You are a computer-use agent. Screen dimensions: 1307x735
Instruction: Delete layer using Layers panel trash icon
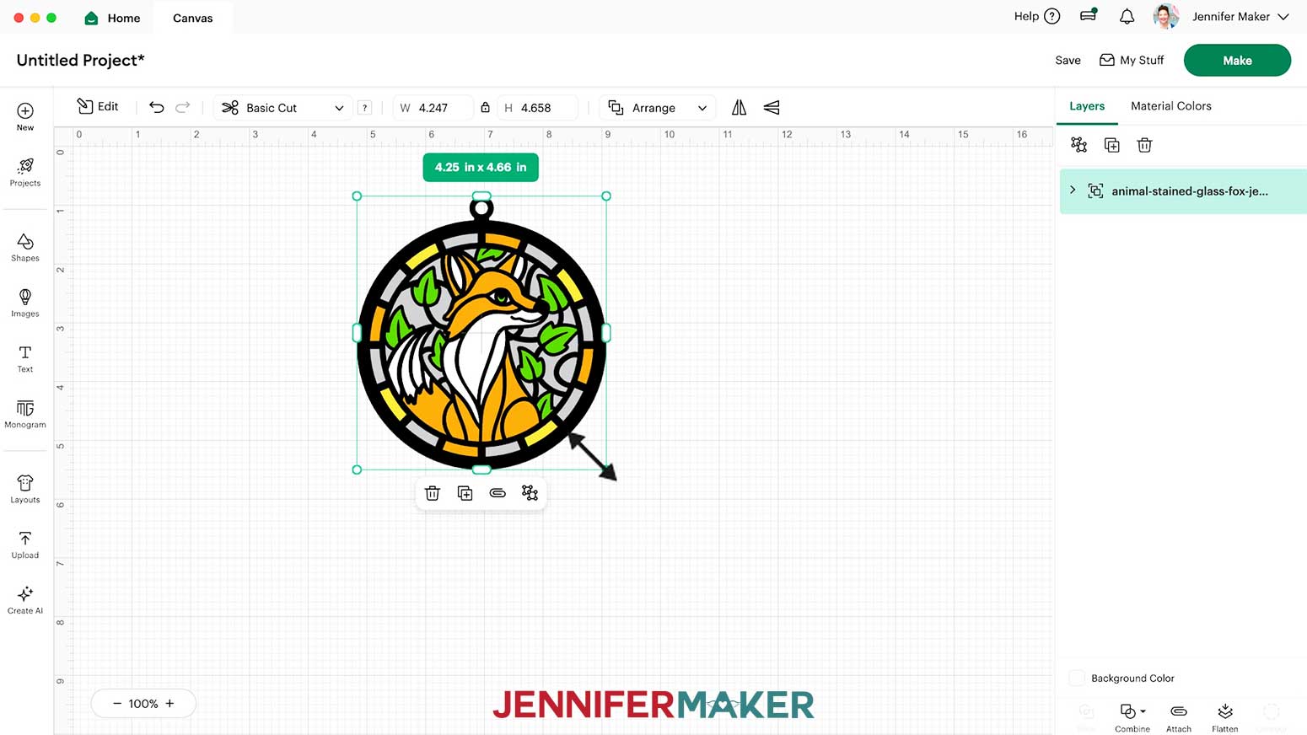point(1144,145)
